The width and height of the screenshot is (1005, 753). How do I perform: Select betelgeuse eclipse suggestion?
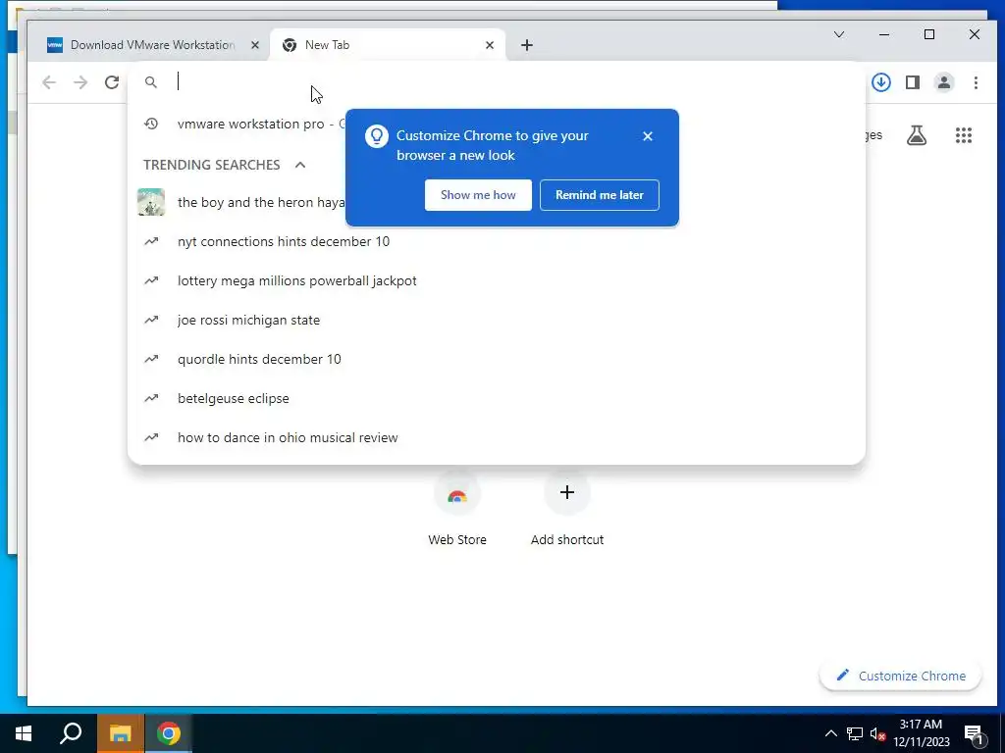coord(496,398)
